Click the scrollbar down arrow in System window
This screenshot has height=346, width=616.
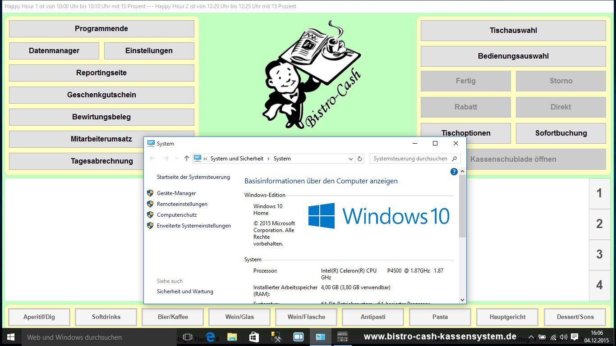[x=462, y=300]
